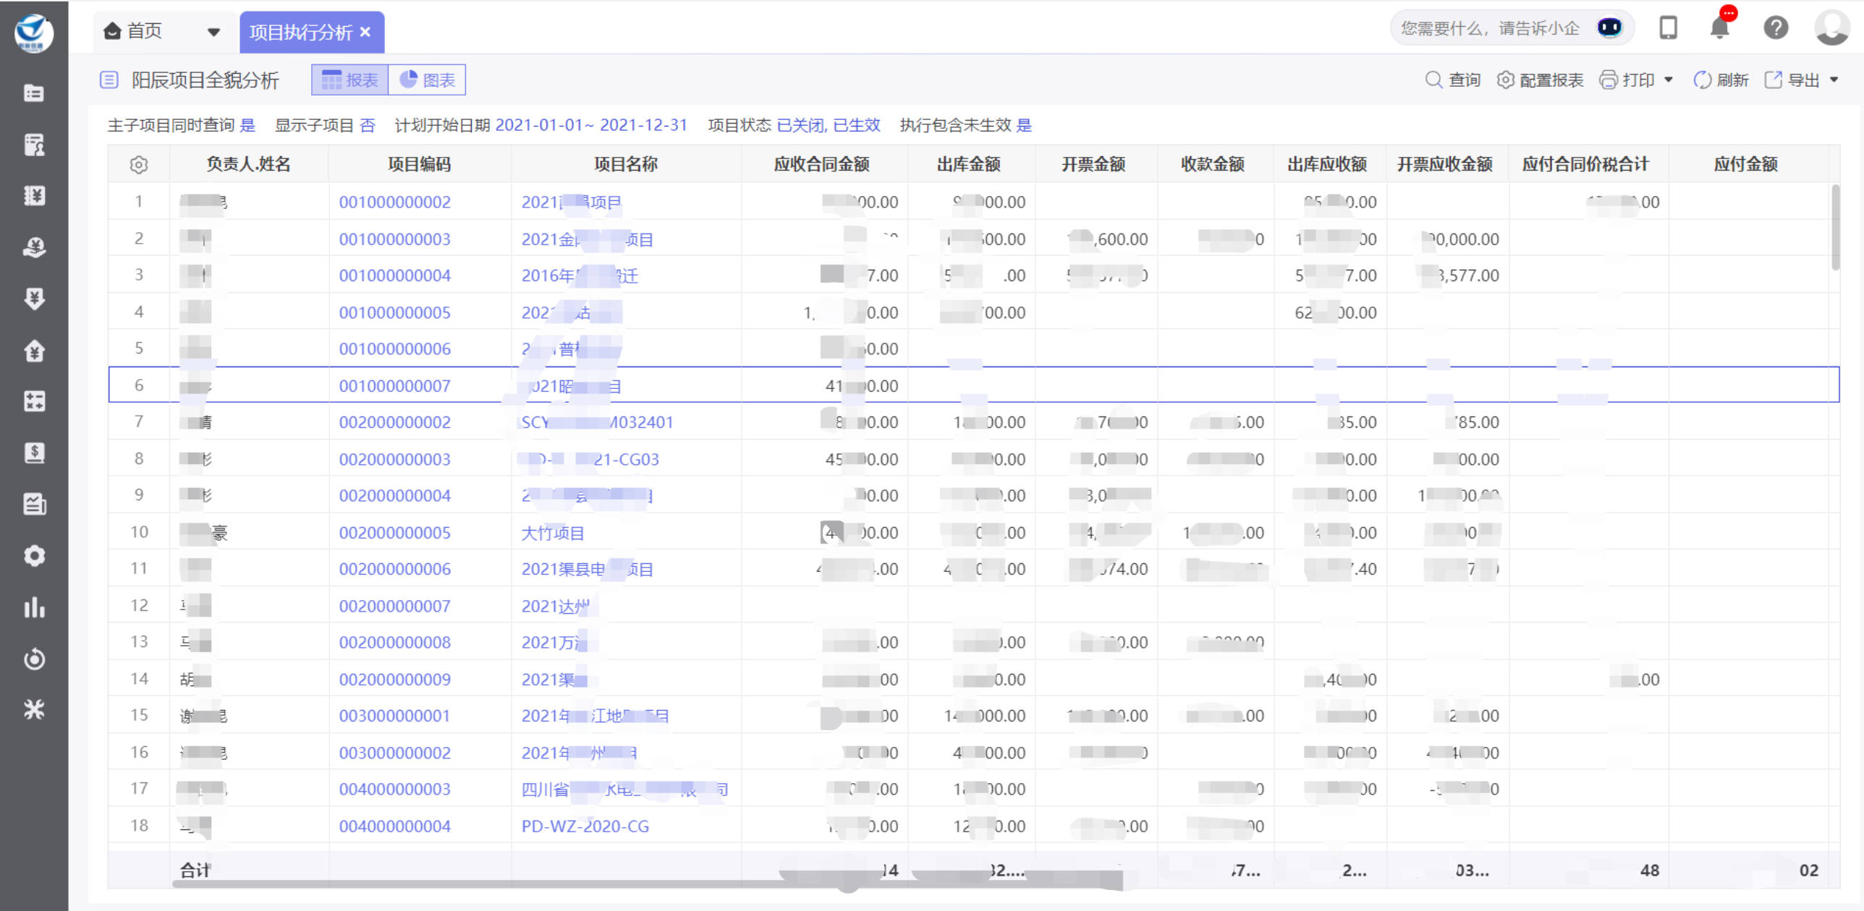Click the horizontal scrollbar at table bottom
The image size is (1864, 911).
click(x=507, y=884)
